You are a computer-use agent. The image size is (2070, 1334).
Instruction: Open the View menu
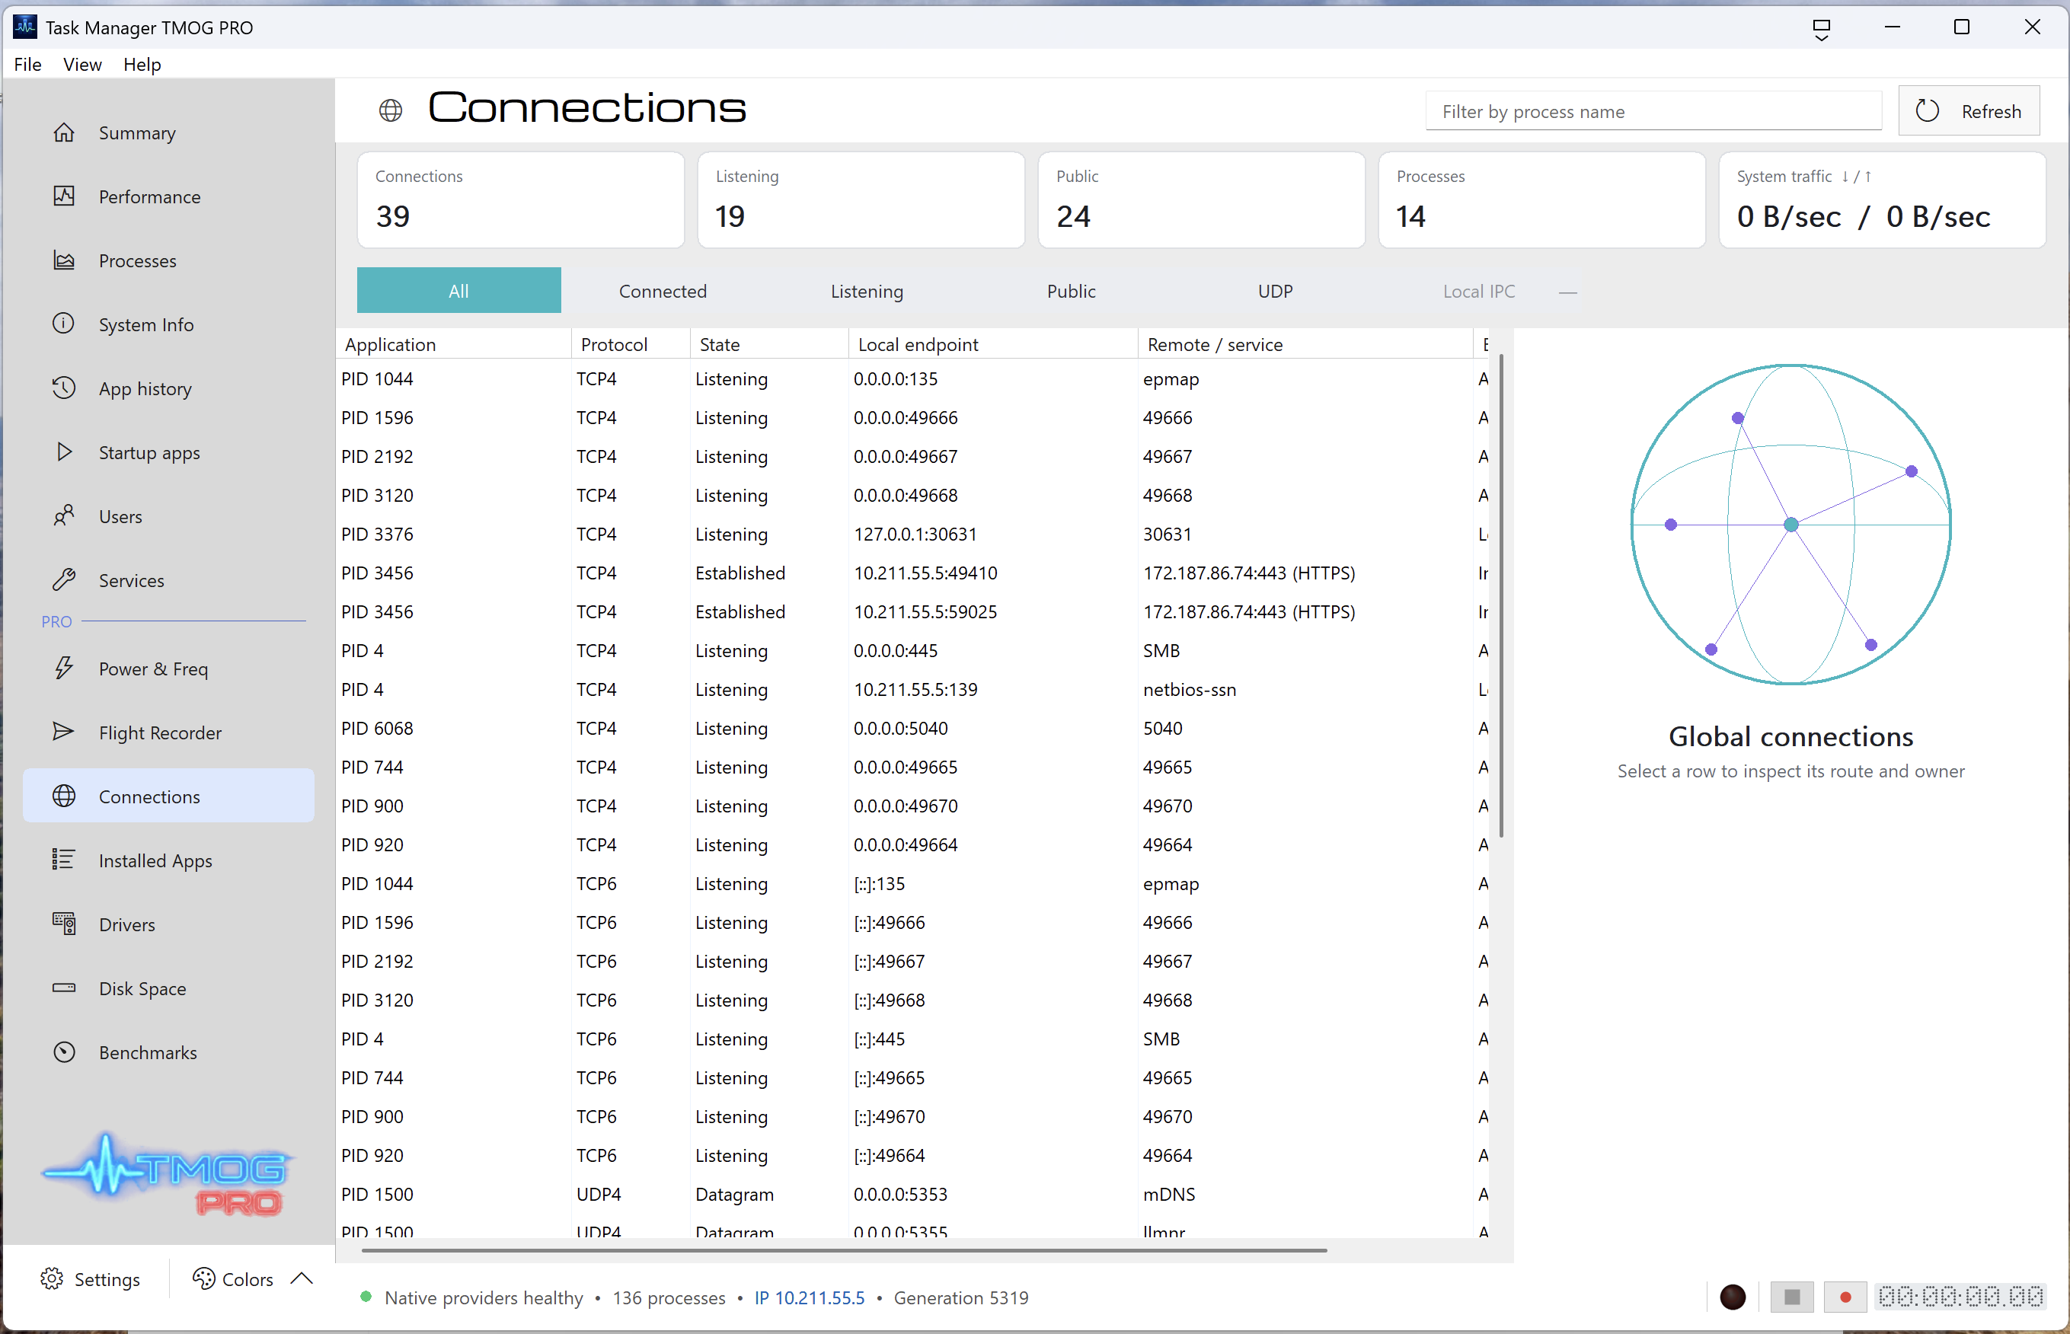[x=82, y=64]
